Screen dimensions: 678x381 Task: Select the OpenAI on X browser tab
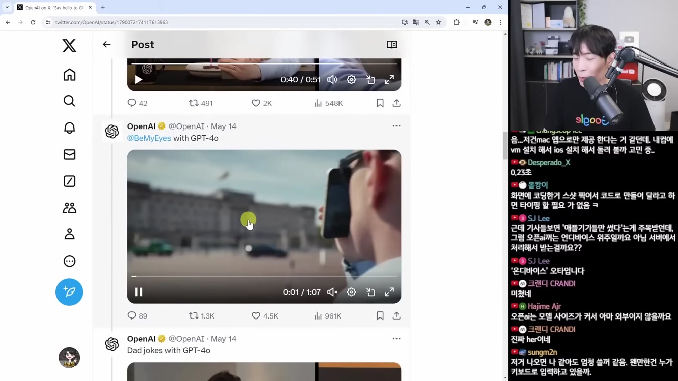[x=54, y=7]
